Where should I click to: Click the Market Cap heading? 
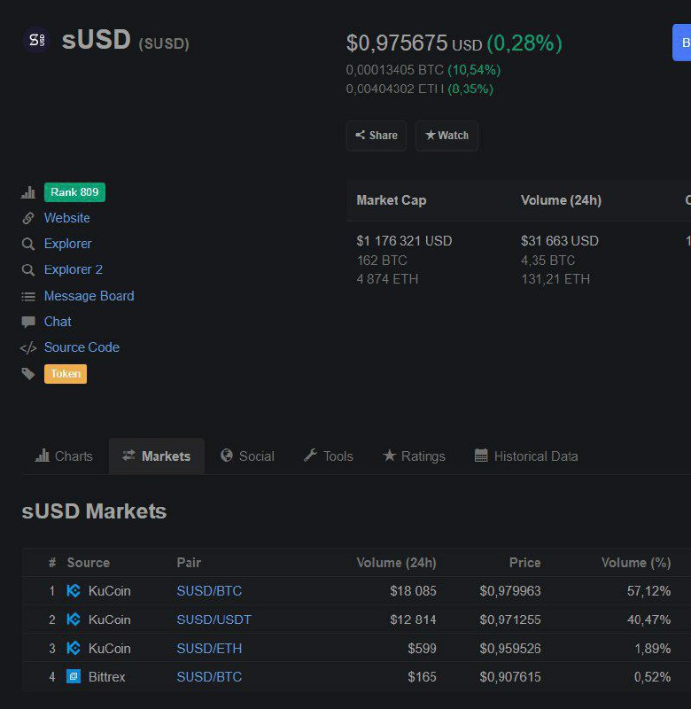392,200
